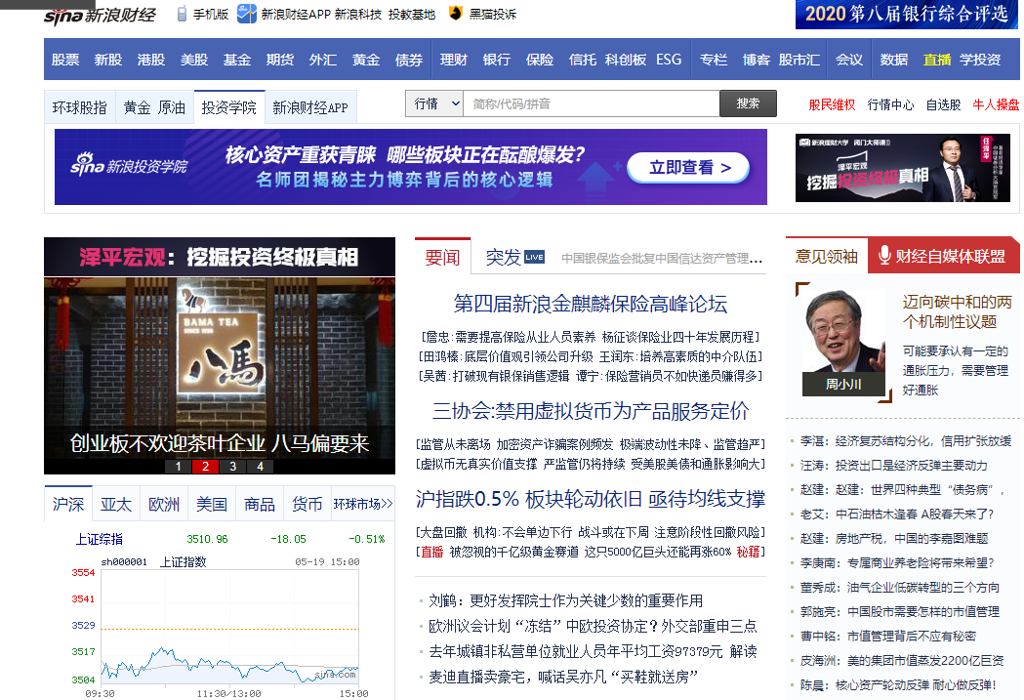The image size is (1024, 700).
Task: Select the 美国 market tab
Action: pos(212,504)
